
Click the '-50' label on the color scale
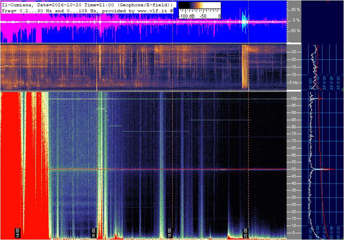[x=203, y=16]
